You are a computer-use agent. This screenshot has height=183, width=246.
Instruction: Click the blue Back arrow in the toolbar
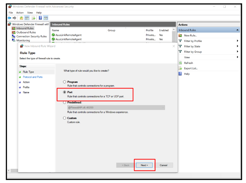tap(9, 18)
